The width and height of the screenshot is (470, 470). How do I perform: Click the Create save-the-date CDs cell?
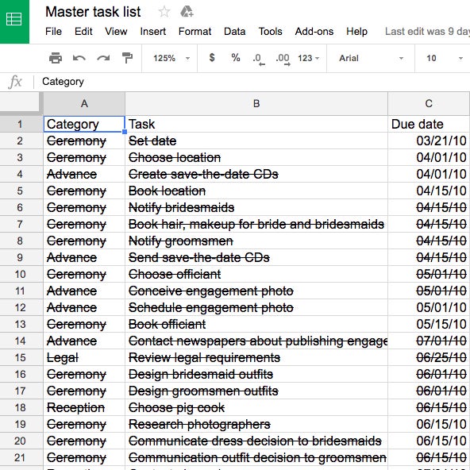[x=256, y=174]
